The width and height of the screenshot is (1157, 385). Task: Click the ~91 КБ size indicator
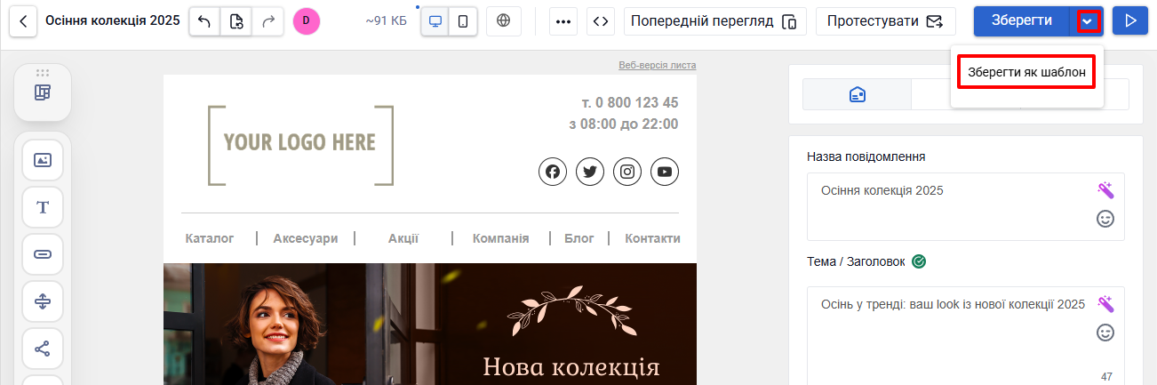[x=386, y=21]
